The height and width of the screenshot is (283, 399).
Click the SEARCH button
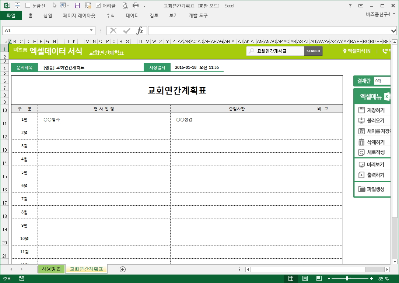[313, 51]
